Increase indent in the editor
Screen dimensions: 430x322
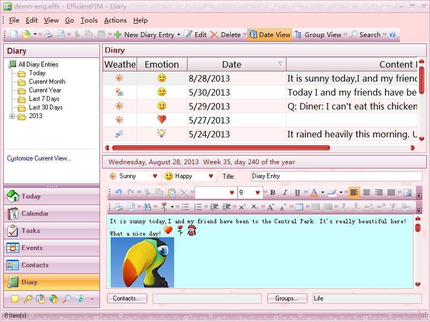click(x=226, y=207)
